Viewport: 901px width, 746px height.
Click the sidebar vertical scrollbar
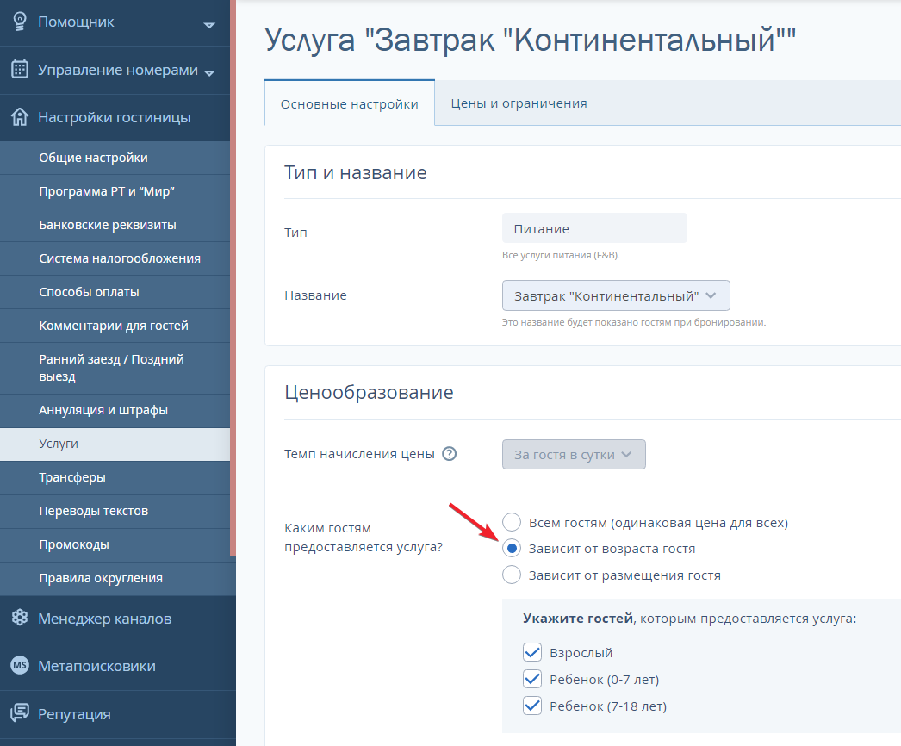tap(233, 278)
